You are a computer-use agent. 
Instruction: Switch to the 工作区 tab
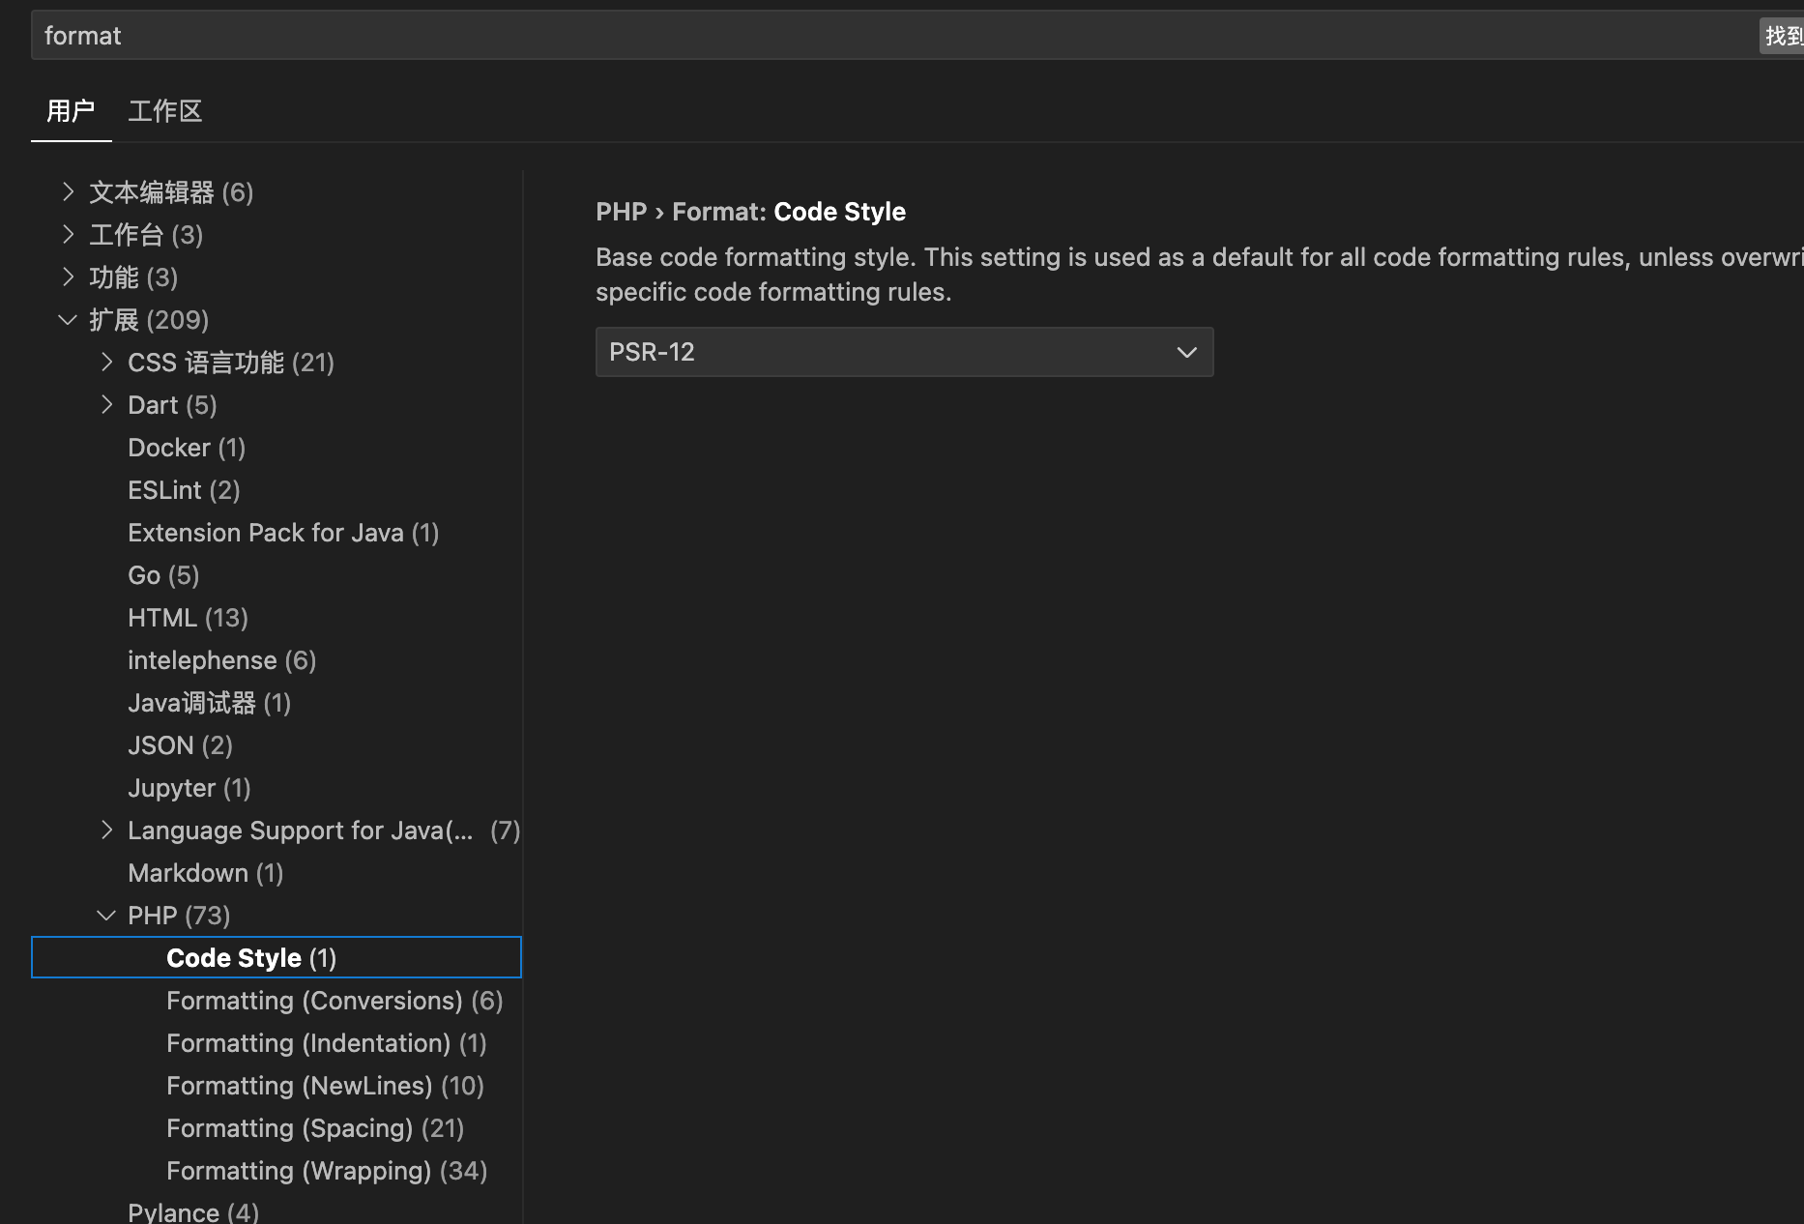[x=165, y=112]
